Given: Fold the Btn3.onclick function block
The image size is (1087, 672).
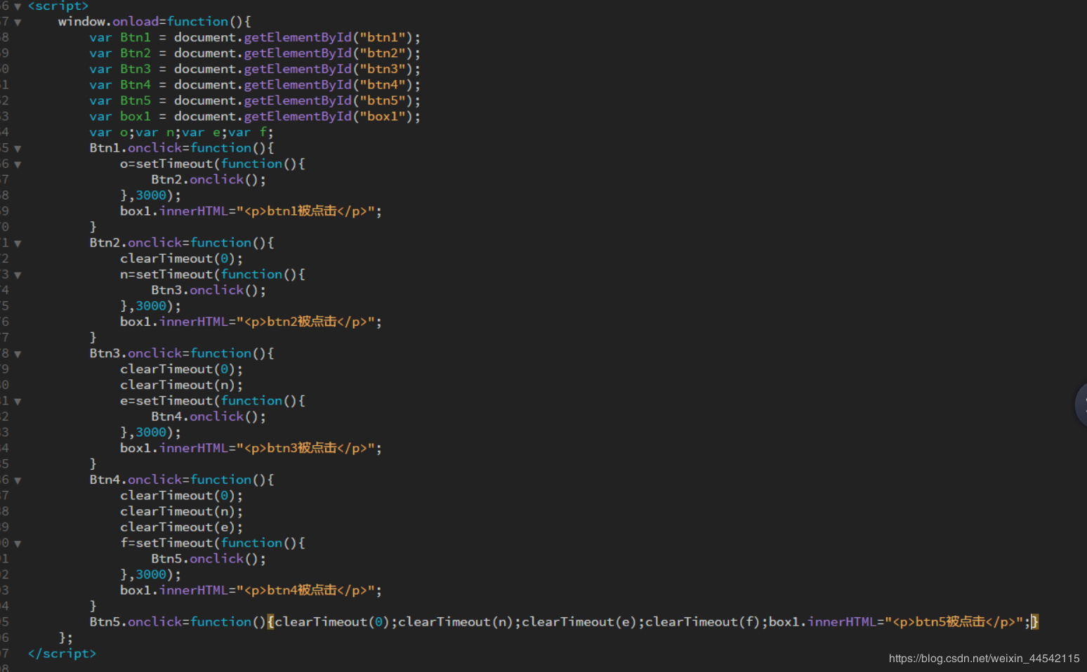Looking at the screenshot, I should (18, 354).
